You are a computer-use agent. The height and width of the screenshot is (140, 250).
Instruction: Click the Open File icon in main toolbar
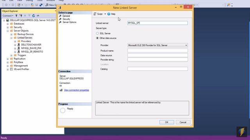[x=32, y=5]
